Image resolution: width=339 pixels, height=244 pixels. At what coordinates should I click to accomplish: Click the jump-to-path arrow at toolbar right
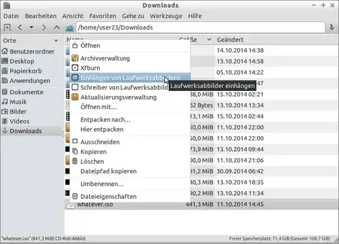(x=331, y=28)
